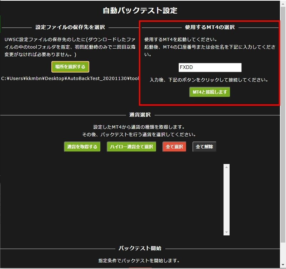This screenshot has width=286, height=269.
Task: Click the 設定ファイルの保存先を選択 heading
Action: [70, 28]
